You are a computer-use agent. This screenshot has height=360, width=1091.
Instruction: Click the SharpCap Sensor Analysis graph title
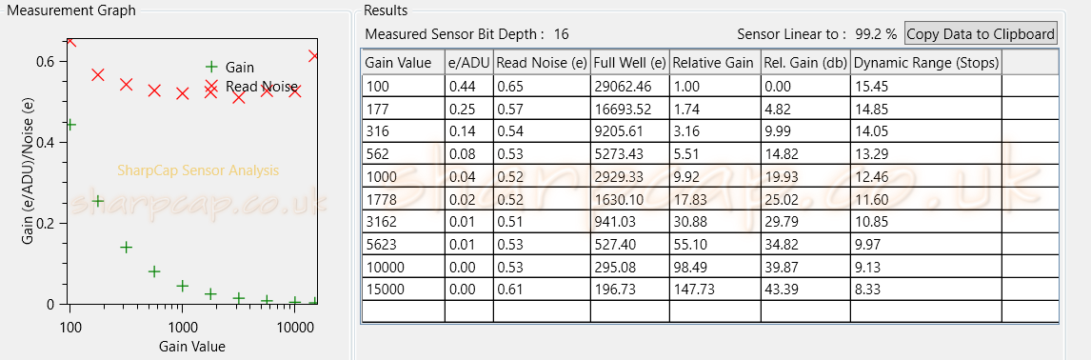click(198, 170)
